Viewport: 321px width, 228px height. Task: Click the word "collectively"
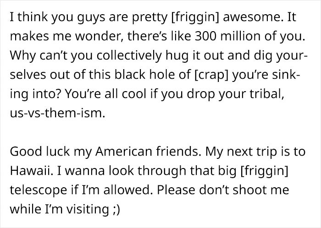pos(129,55)
